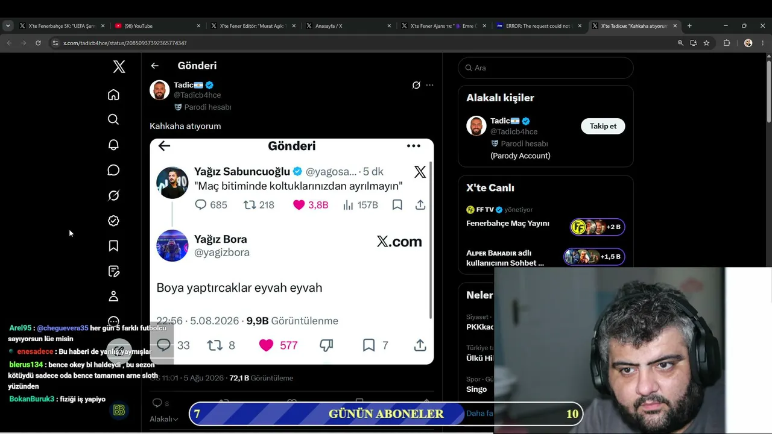Close the active Tadic Kahkaha tab
772x434 pixels.
tap(675, 26)
